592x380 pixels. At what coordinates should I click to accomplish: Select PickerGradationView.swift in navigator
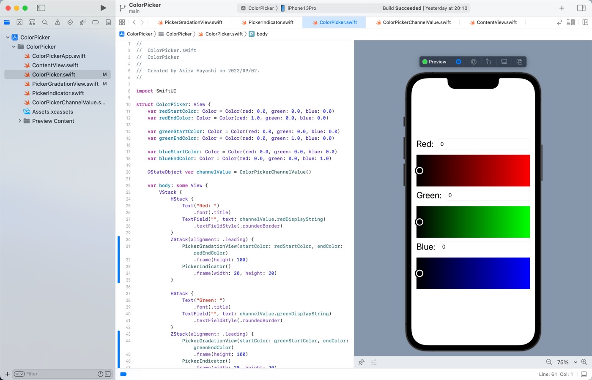coord(65,84)
